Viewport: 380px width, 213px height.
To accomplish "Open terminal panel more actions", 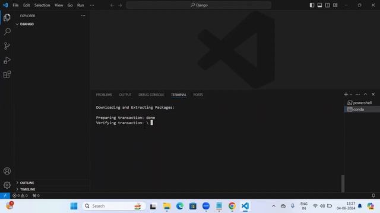I will (x=357, y=95).
